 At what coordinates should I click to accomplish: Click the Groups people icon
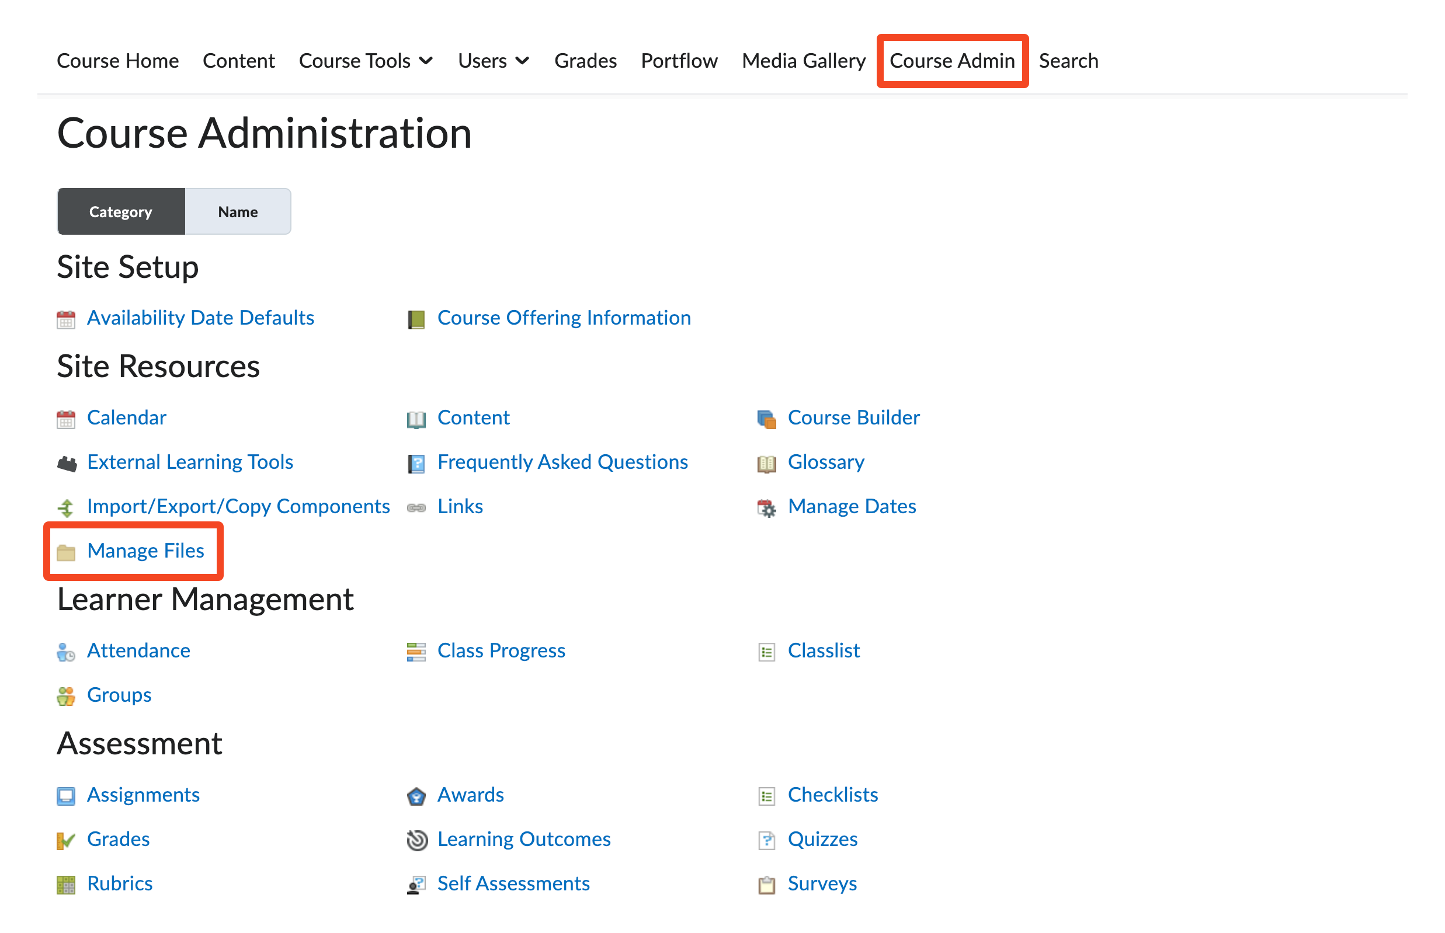65,695
